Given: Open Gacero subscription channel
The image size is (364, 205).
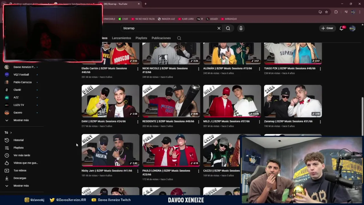Looking at the screenshot, I should pos(18,112).
